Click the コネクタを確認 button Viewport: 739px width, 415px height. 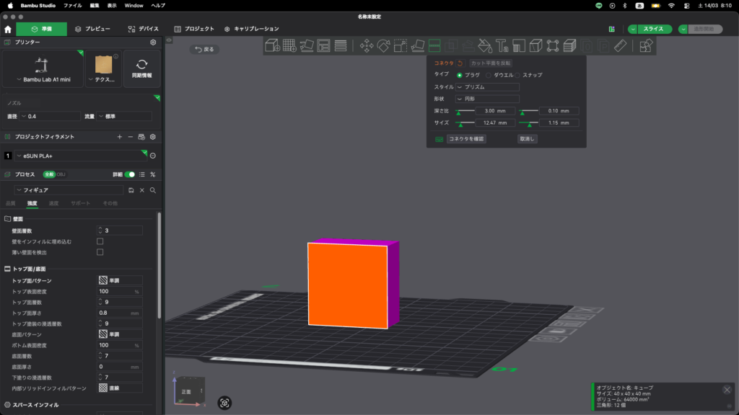pyautogui.click(x=465, y=139)
